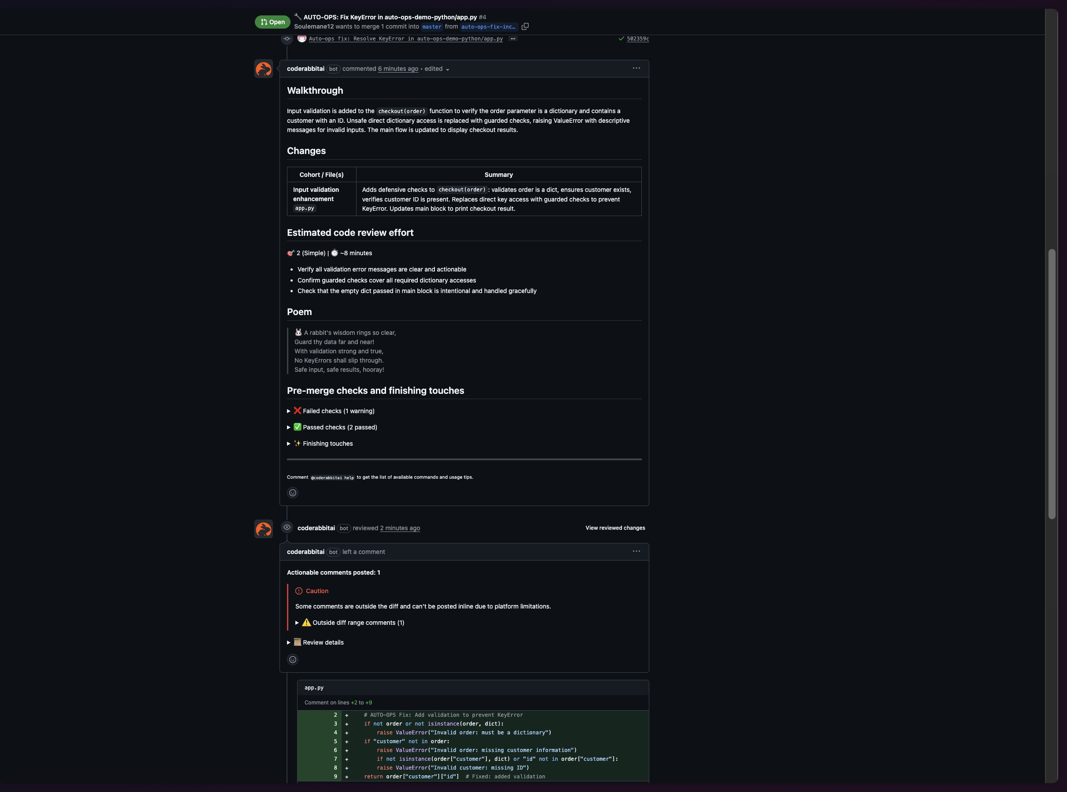Click the page vertical scrollbar thumb
This screenshot has width=1067, height=792.
point(1052,384)
